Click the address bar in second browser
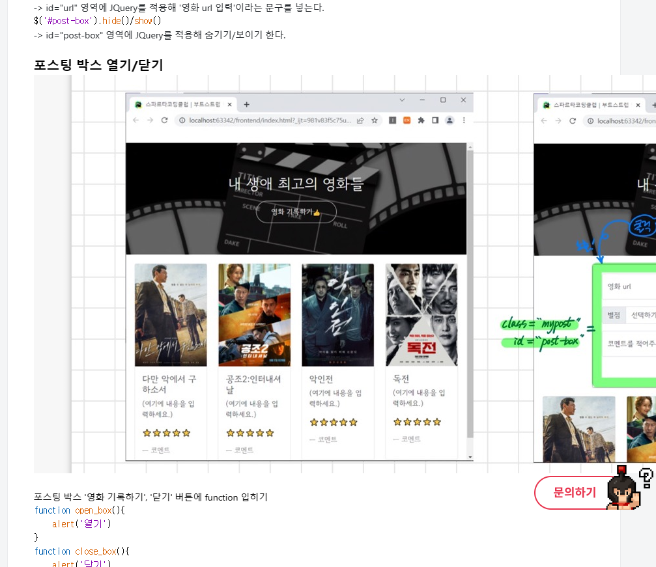656x567 pixels. pyautogui.click(x=619, y=121)
